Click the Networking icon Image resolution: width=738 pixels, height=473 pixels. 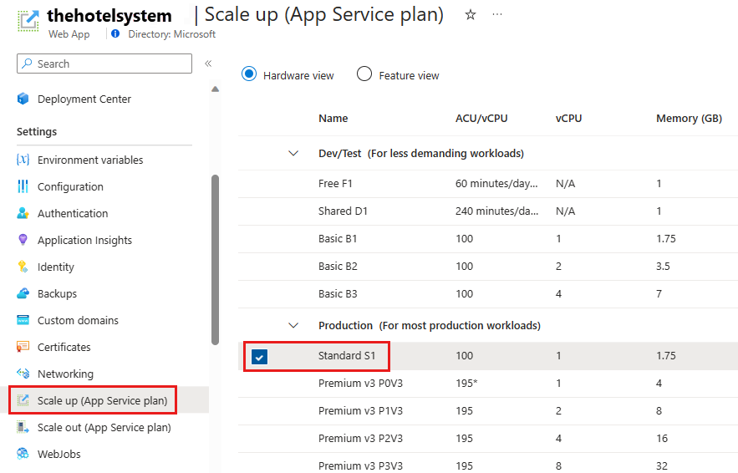pos(23,374)
